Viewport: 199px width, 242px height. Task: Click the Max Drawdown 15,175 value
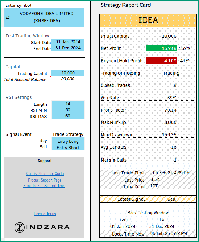tap(169, 135)
